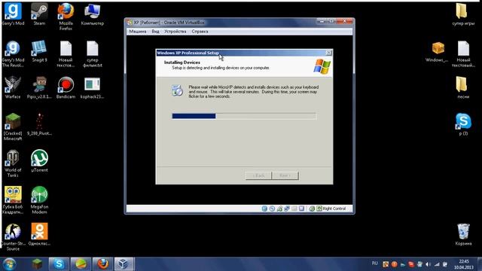Open the µTorrent desktop shortcut
This screenshot has height=271, width=482.
(x=39, y=160)
